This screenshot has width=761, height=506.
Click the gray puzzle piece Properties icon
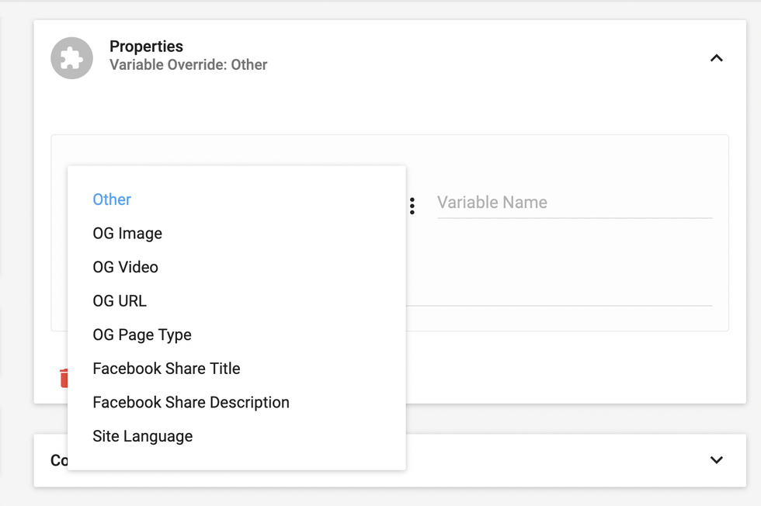click(71, 58)
